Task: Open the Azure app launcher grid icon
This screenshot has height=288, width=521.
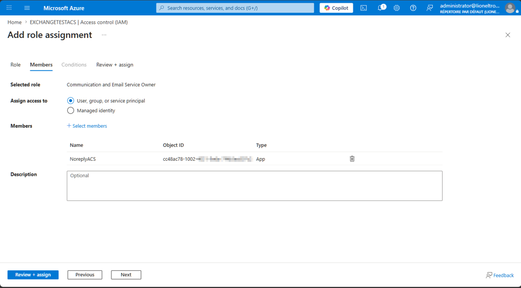Action: click(9, 8)
